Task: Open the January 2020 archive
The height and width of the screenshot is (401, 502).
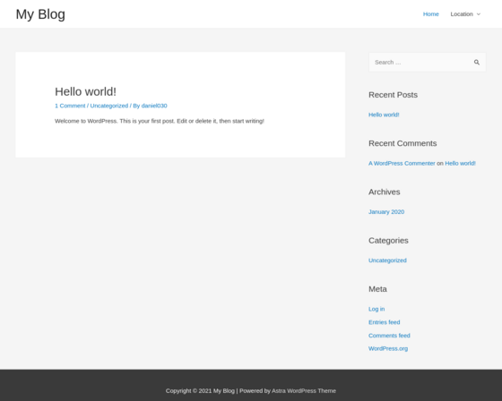Action: point(386,212)
